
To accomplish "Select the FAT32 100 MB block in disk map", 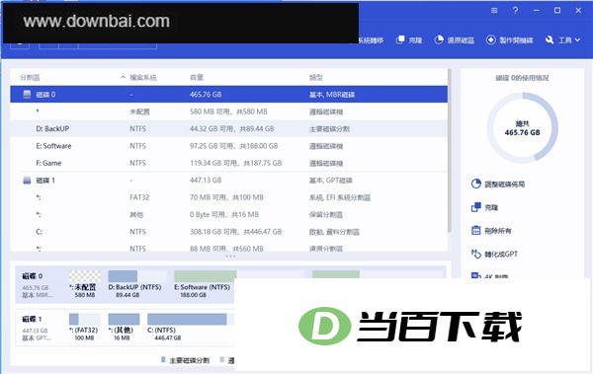I will pyautogui.click(x=84, y=328).
